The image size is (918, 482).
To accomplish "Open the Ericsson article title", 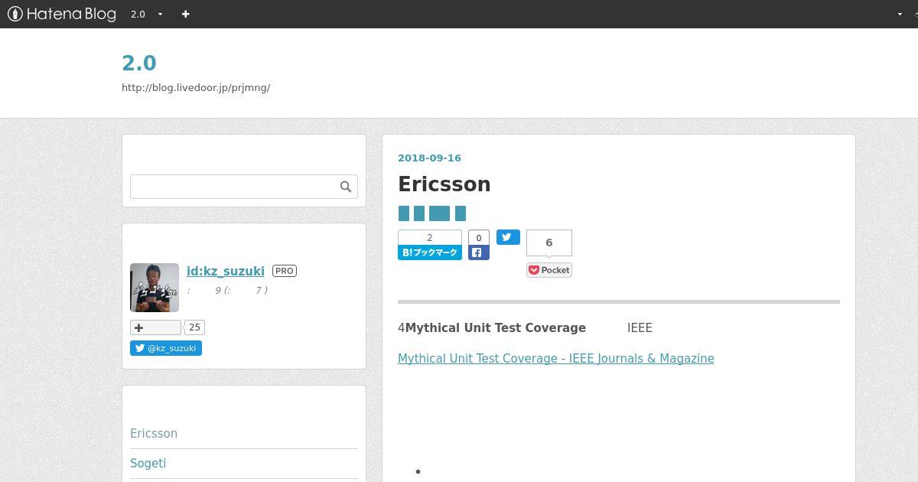I will pos(444,184).
